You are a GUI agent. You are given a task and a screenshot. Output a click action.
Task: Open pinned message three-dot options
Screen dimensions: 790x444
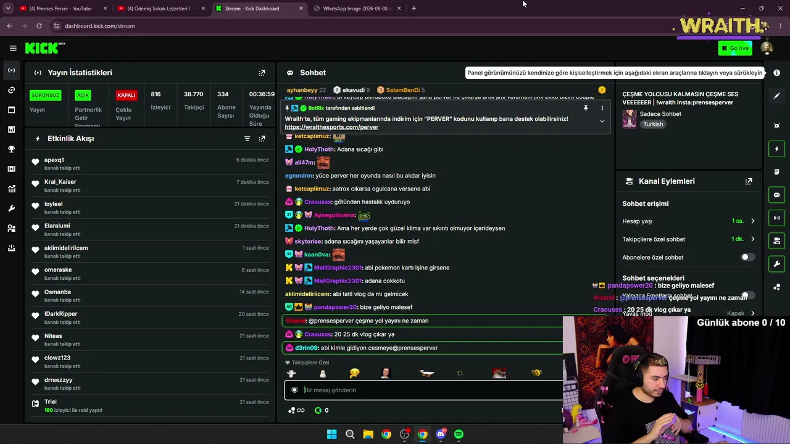[x=602, y=108]
